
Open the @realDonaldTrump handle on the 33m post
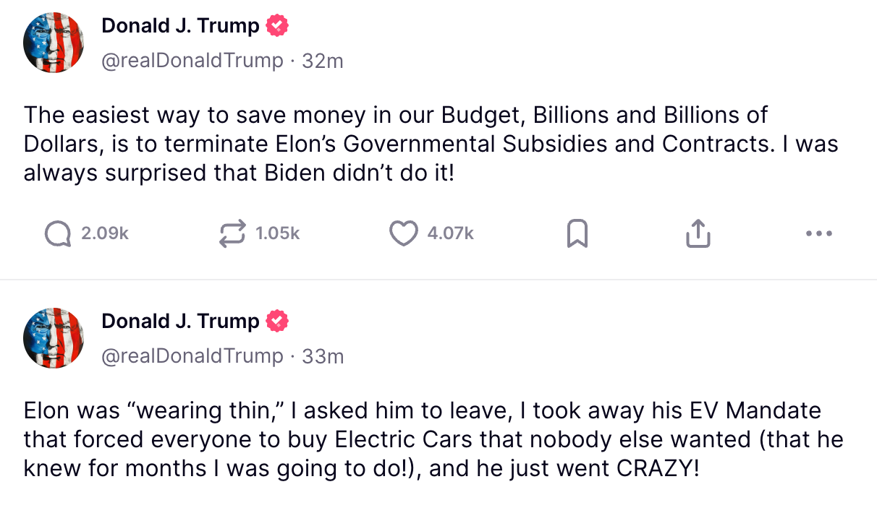click(x=192, y=355)
